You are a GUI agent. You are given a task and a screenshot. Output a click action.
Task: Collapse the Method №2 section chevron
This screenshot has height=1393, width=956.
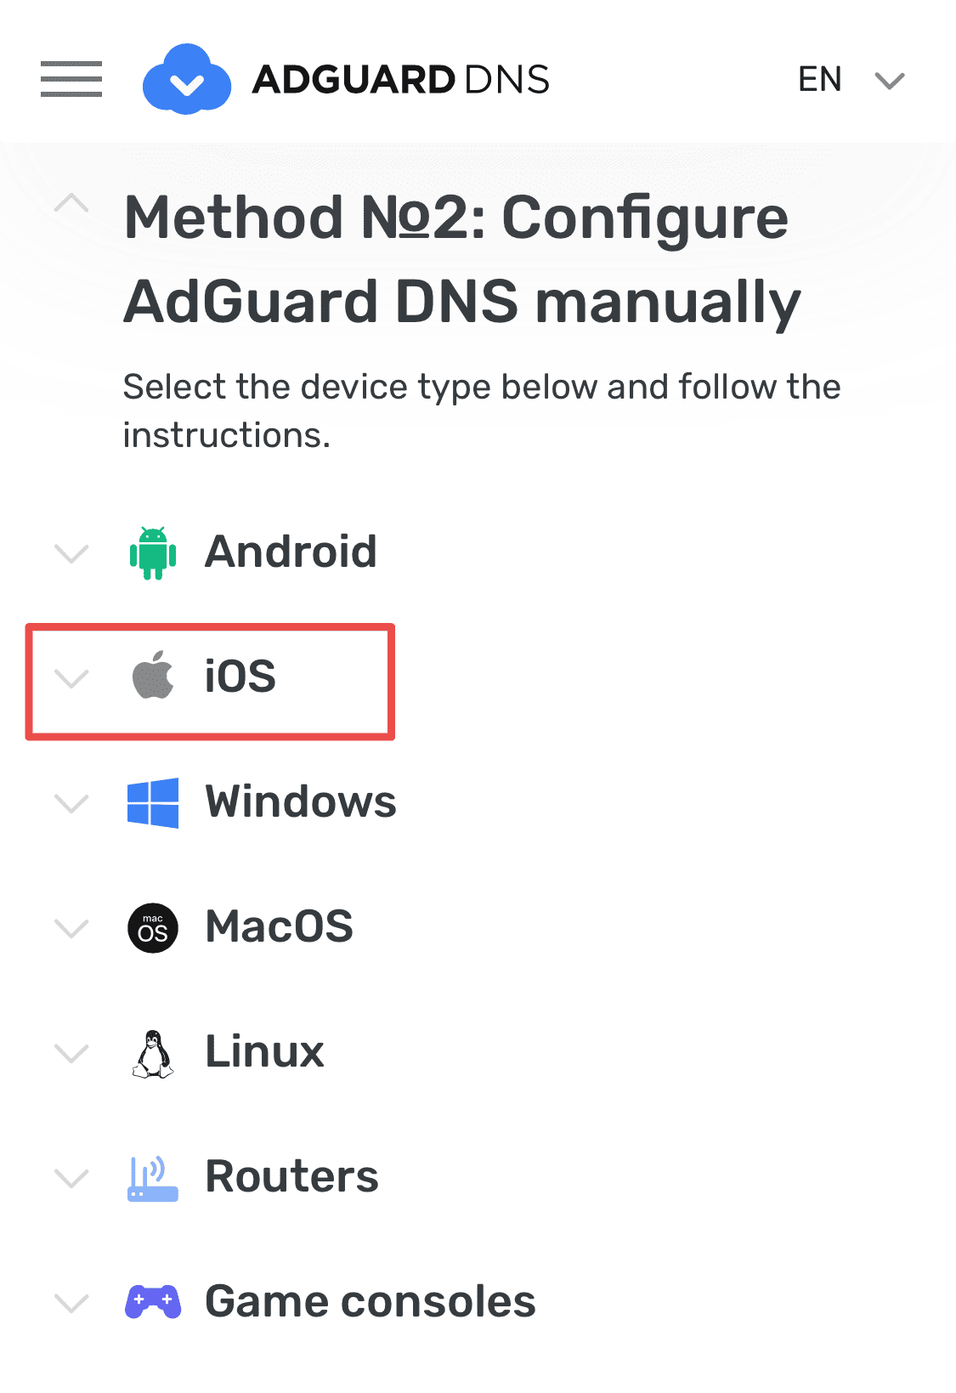pos(71,204)
